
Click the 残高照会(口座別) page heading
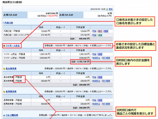(x=12, y=2)
